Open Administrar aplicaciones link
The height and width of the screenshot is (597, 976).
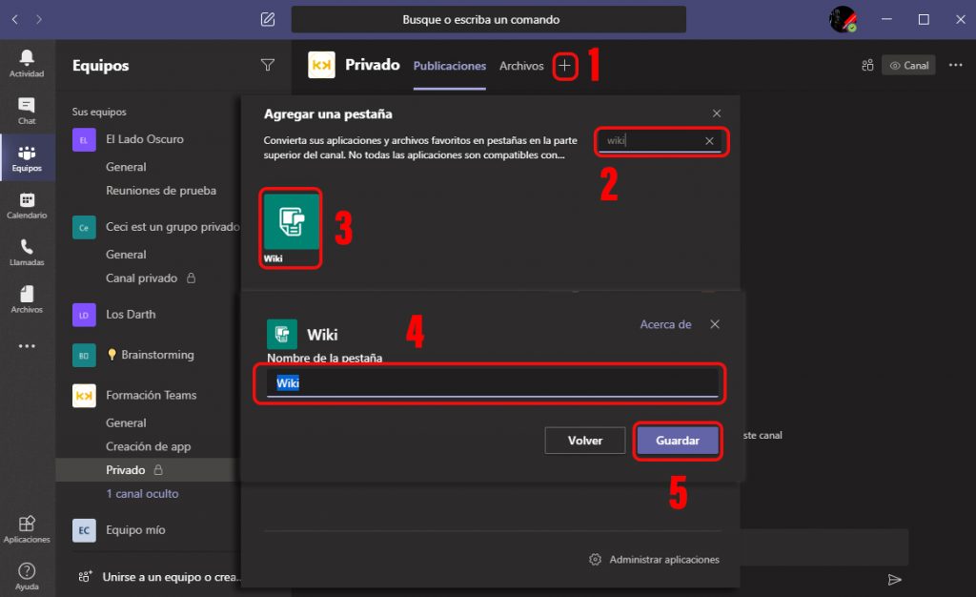click(663, 559)
